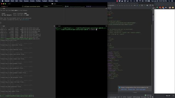Click the volume icon in menu bar

(x=143, y=1)
